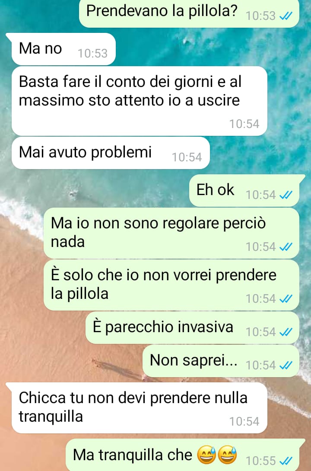Tap the 'Ma tranquilla che' message bubble
The width and height of the screenshot is (311, 471).
click(x=182, y=455)
